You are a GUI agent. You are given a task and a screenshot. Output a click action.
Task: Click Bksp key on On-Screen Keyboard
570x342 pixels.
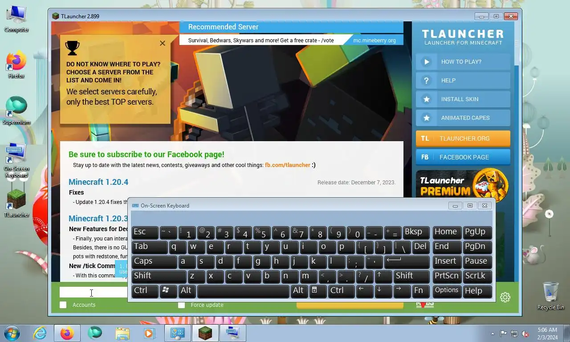416,232
